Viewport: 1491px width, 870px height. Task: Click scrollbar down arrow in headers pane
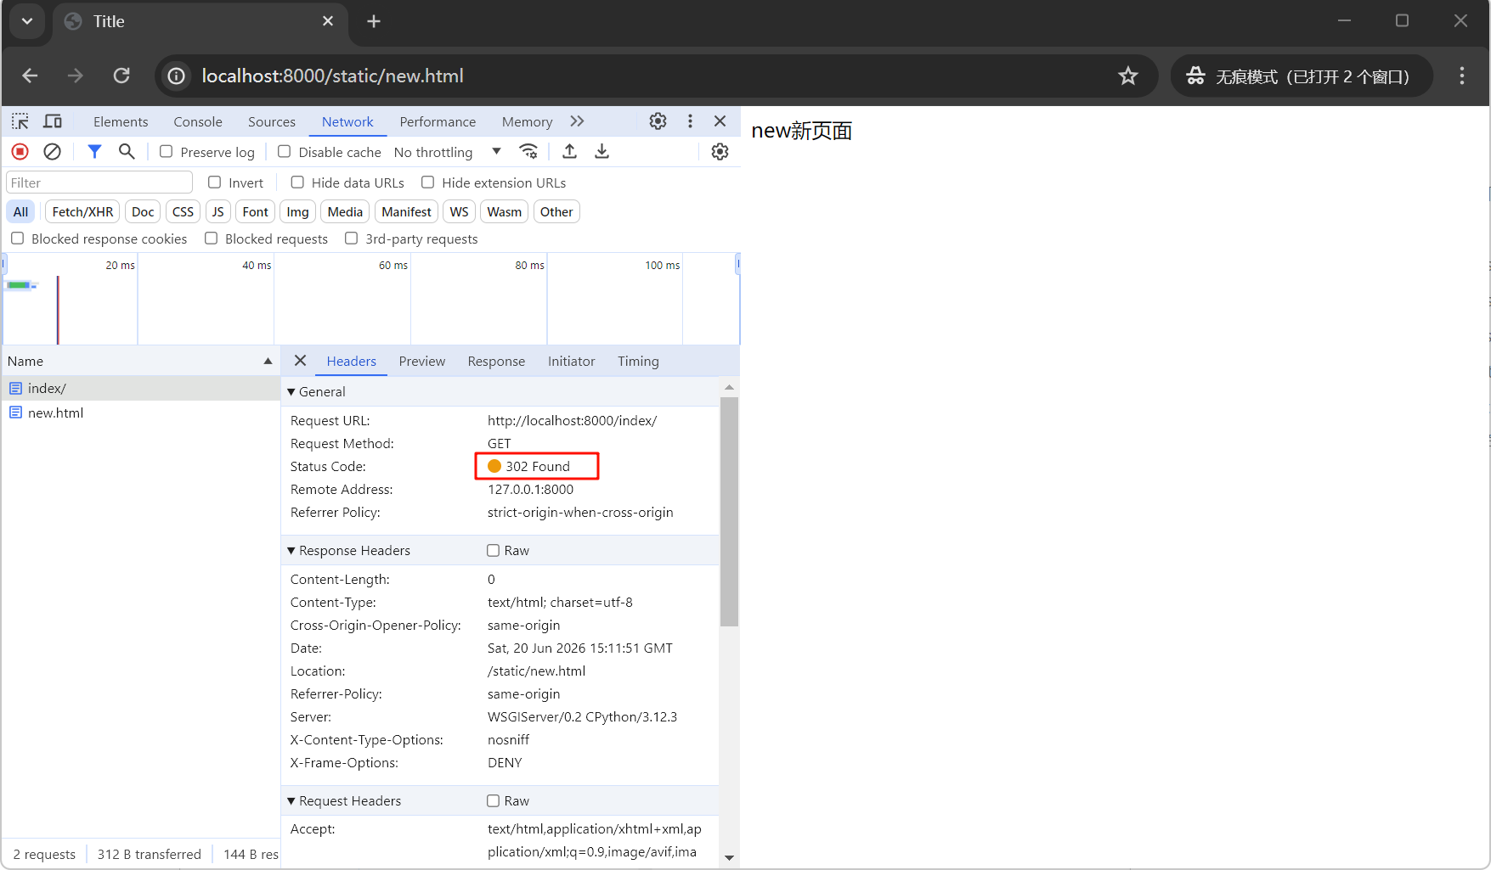[x=729, y=857]
